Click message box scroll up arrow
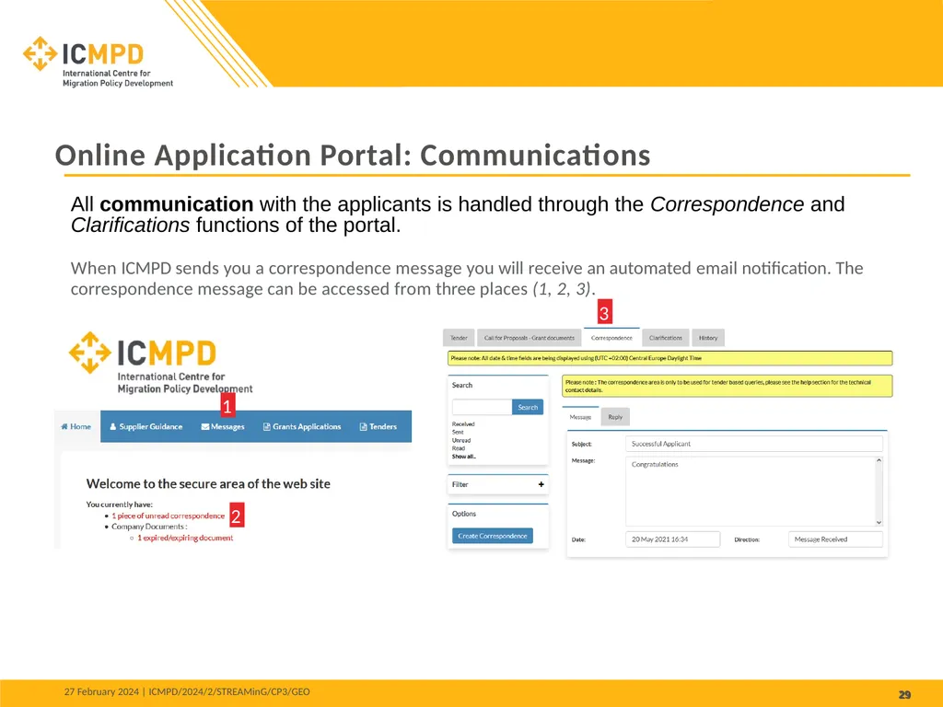The image size is (943, 707). [x=879, y=460]
